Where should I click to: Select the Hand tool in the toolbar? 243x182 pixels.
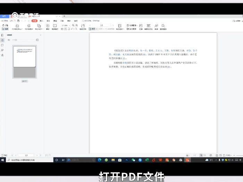[5, 25]
